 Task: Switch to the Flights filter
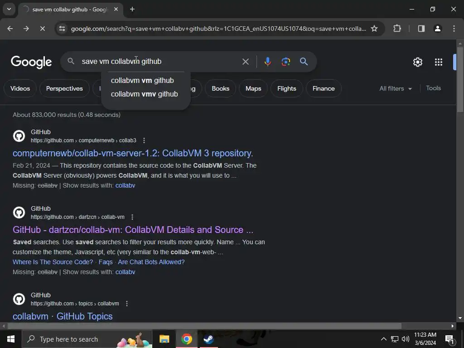click(x=287, y=88)
